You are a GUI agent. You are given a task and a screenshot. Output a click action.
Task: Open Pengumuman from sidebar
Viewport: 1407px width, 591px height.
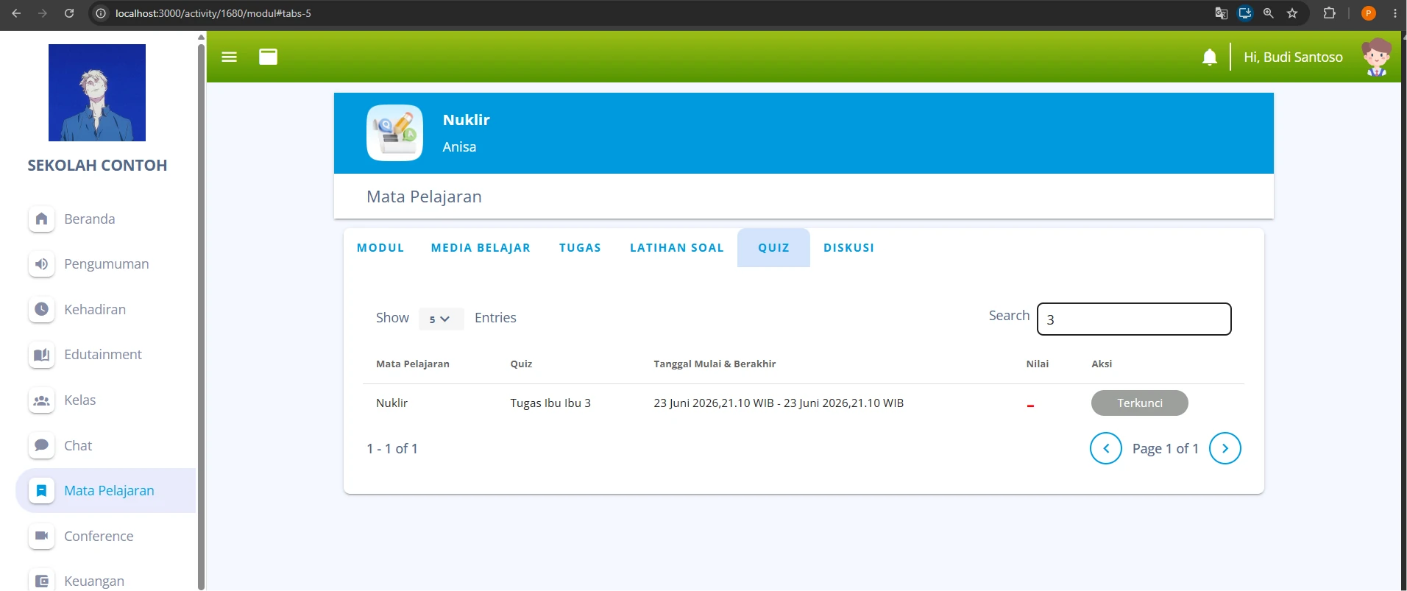click(106, 263)
